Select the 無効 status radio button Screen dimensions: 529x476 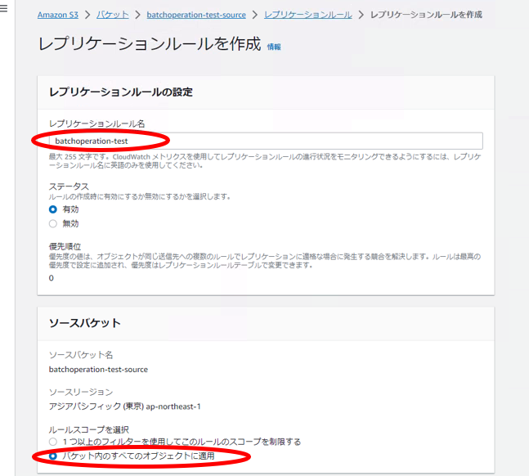(x=53, y=223)
